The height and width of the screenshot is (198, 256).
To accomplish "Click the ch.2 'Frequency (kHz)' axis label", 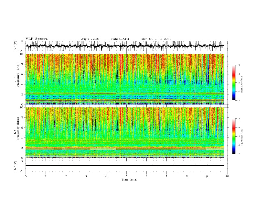I will tap(18, 128).
